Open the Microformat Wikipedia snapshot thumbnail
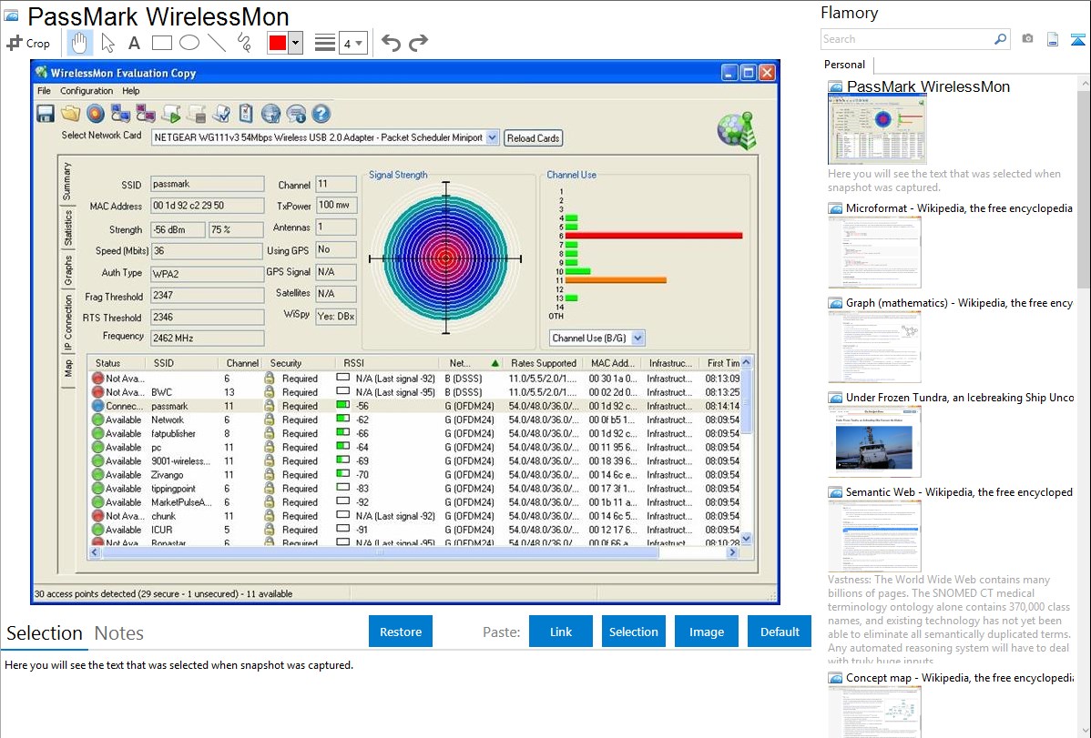1091x738 pixels. point(874,252)
